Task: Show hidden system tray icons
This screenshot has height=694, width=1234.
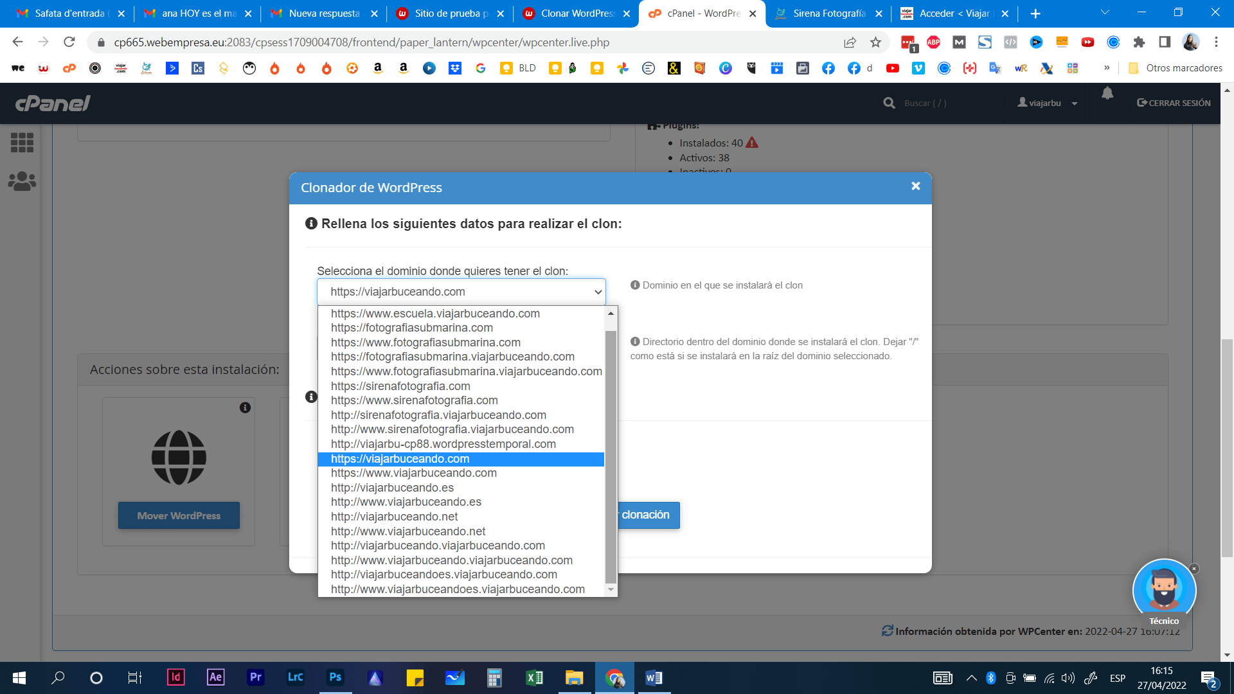Action: click(971, 678)
